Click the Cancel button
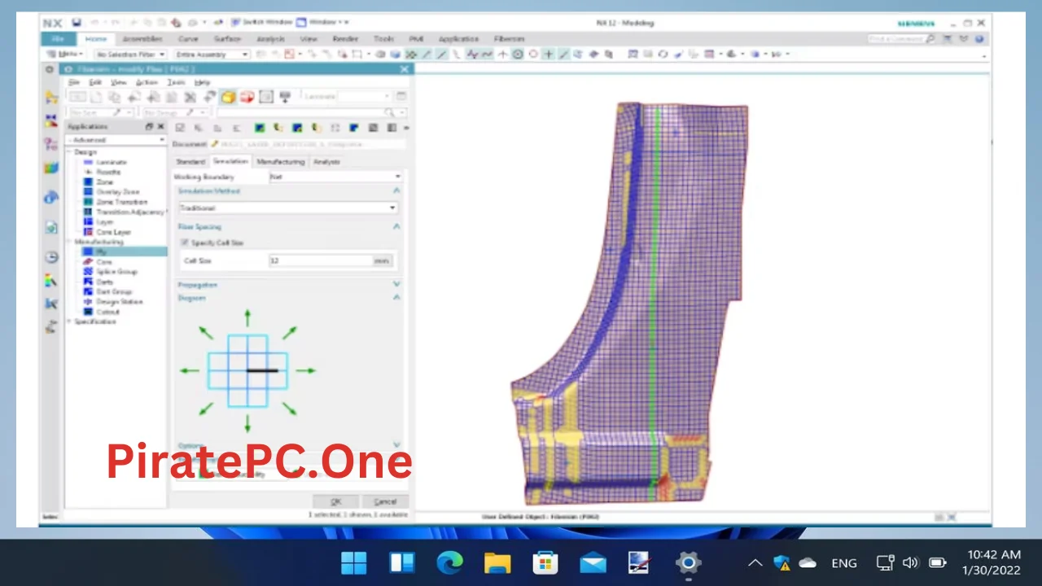Image resolution: width=1042 pixels, height=586 pixels. tap(384, 501)
